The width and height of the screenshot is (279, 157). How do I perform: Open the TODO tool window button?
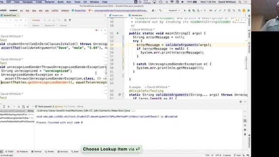[x=9, y=151]
